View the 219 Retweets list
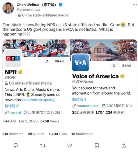 click(13, 134)
